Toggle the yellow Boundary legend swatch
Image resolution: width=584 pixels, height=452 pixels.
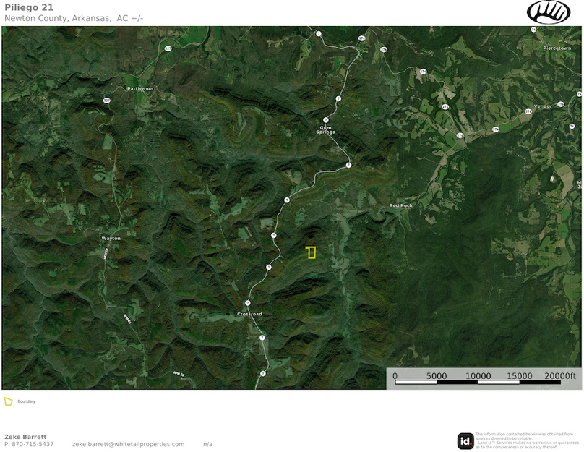point(7,400)
